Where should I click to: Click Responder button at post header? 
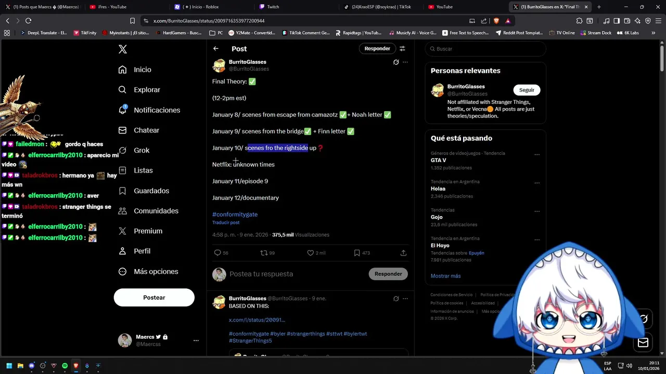tap(377, 48)
